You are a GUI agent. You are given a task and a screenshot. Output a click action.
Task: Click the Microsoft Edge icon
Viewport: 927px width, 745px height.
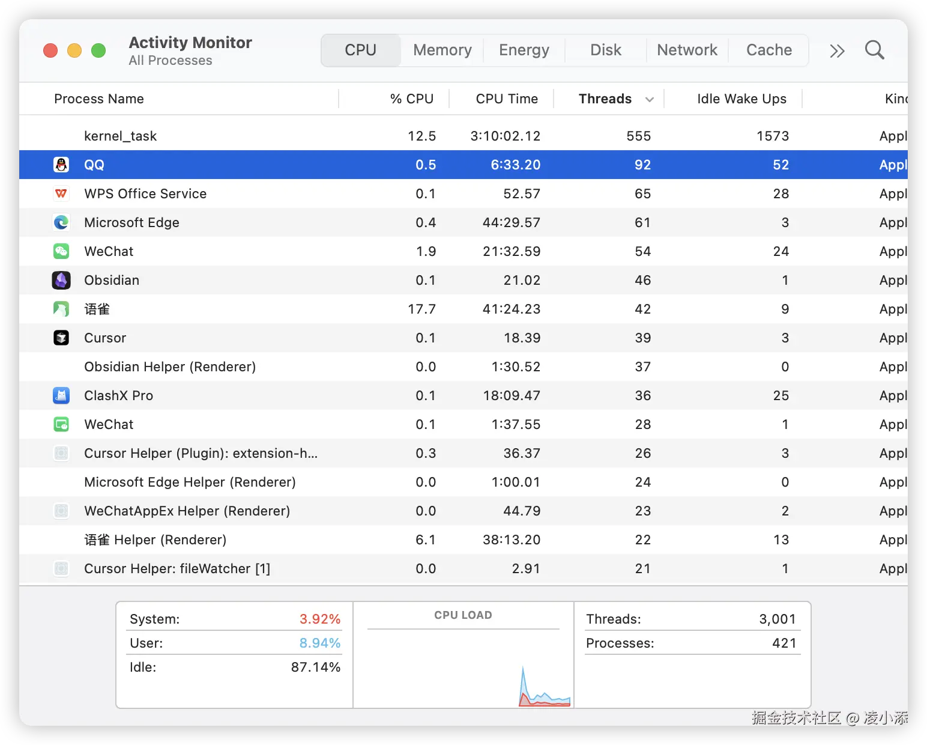[61, 222]
